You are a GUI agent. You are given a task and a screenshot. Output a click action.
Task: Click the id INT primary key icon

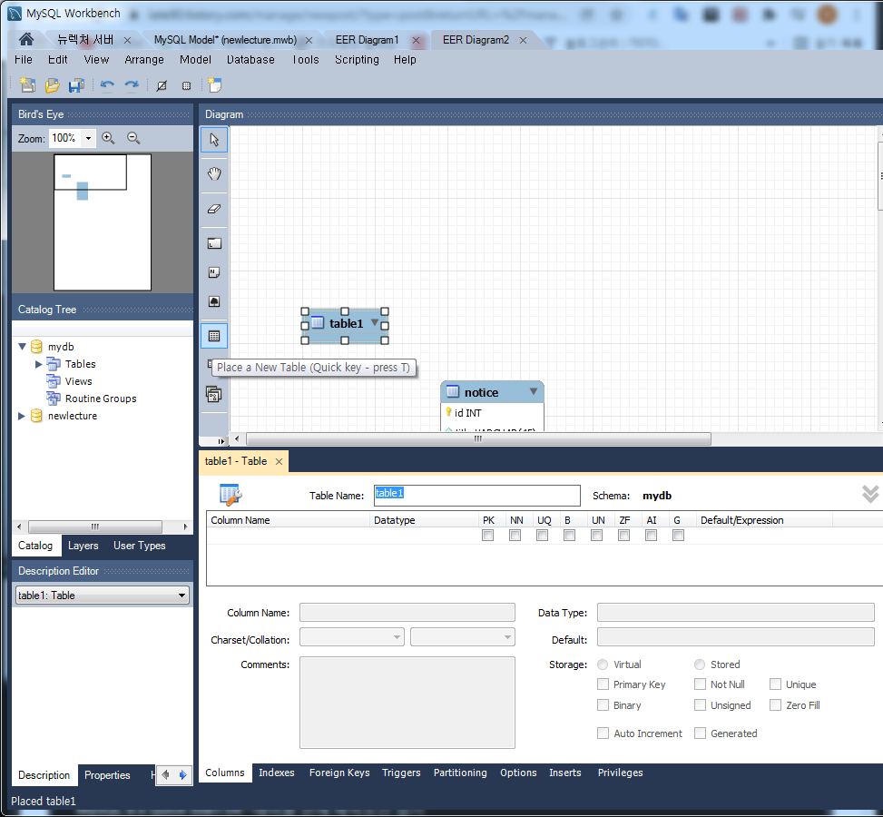(x=449, y=412)
